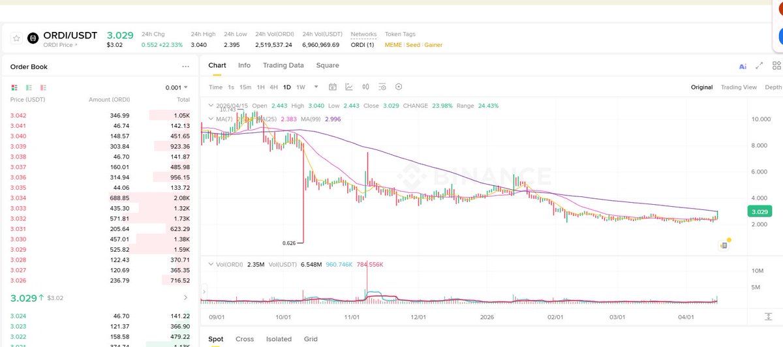Open the 0.001 price precision dropdown
This screenshot has width=783, height=347.
pos(177,87)
